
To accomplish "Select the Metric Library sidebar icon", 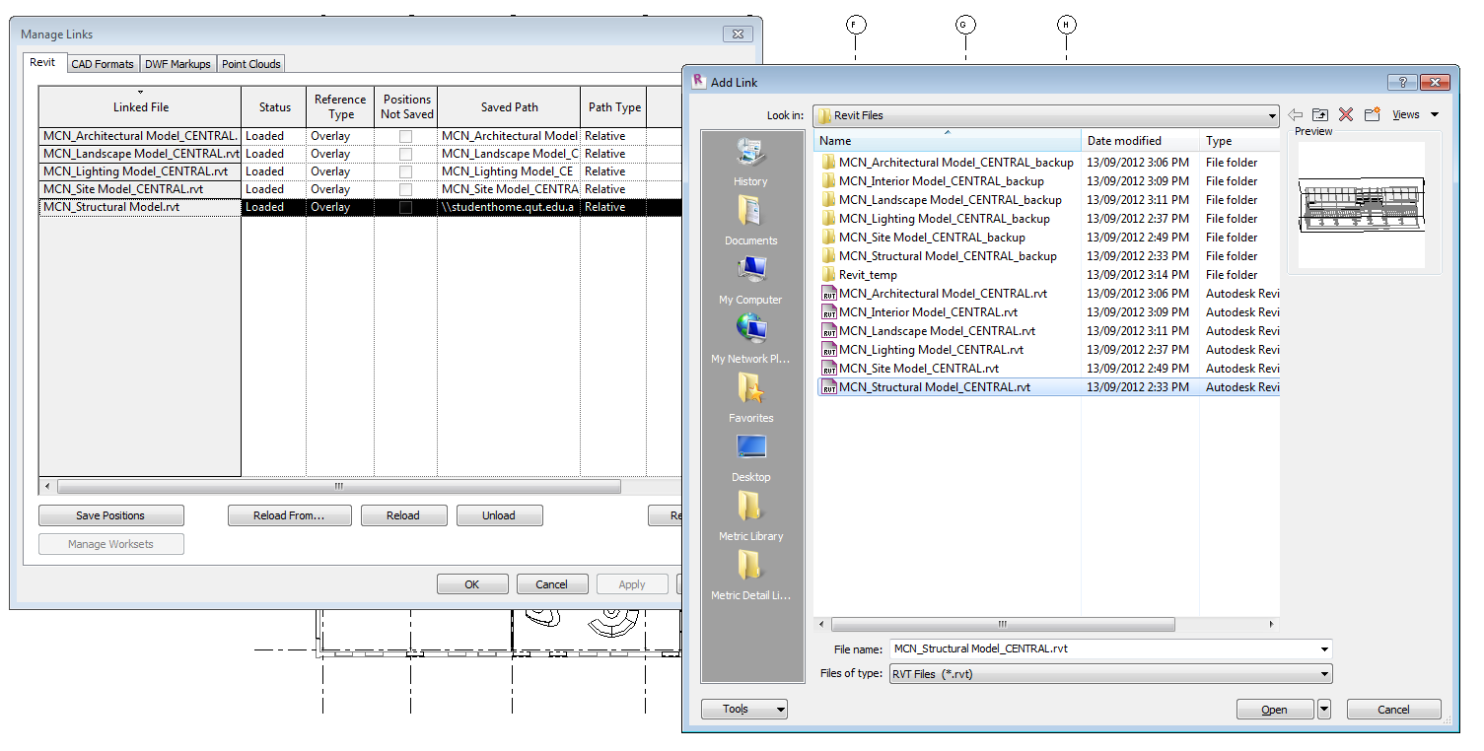I will [750, 514].
